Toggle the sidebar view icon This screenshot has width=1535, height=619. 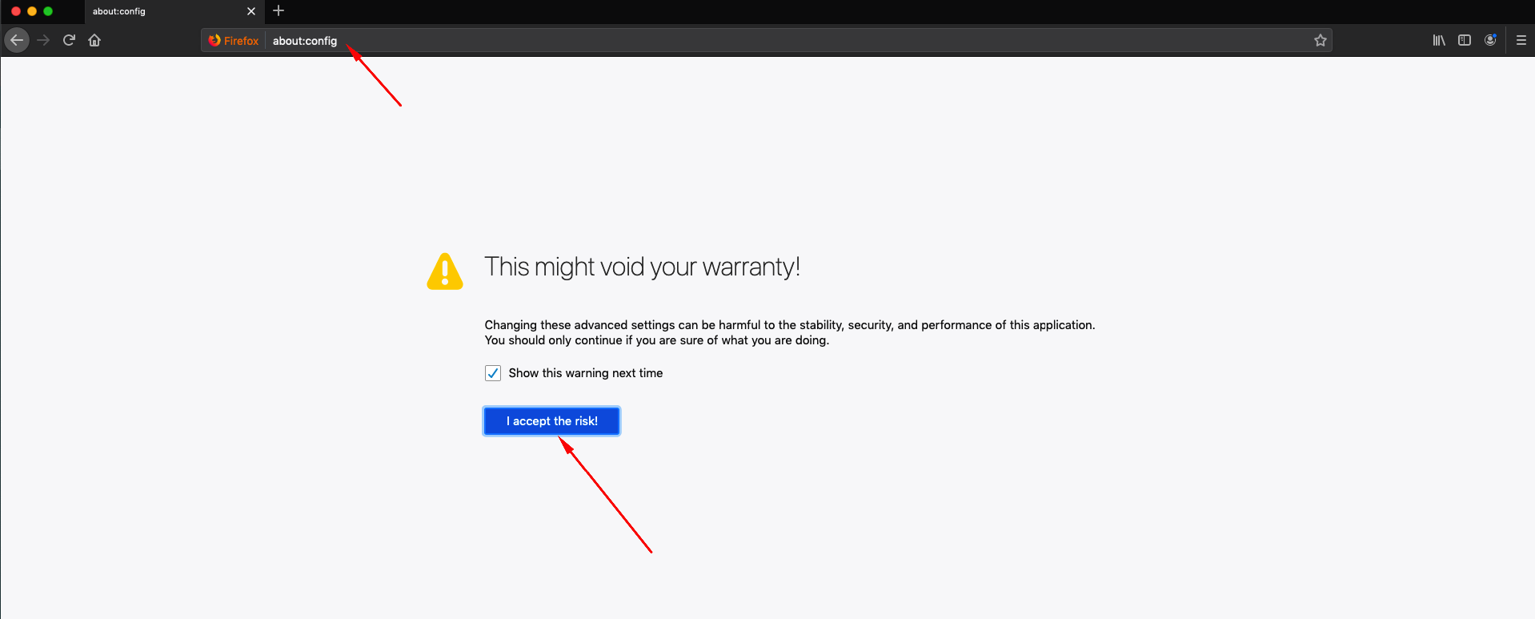(1465, 40)
